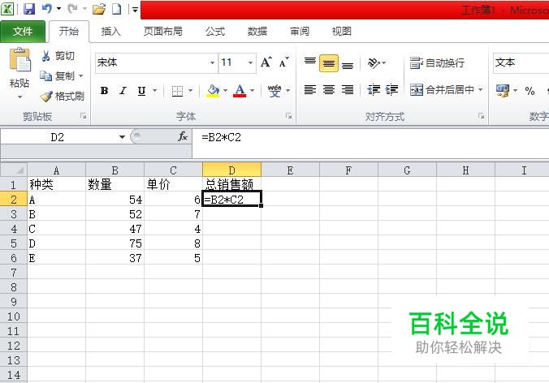Click the decrease font size icon
The image size is (549, 383).
284,62
